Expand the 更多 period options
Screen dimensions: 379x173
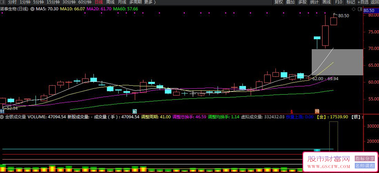pyautogui.click(x=150, y=2)
